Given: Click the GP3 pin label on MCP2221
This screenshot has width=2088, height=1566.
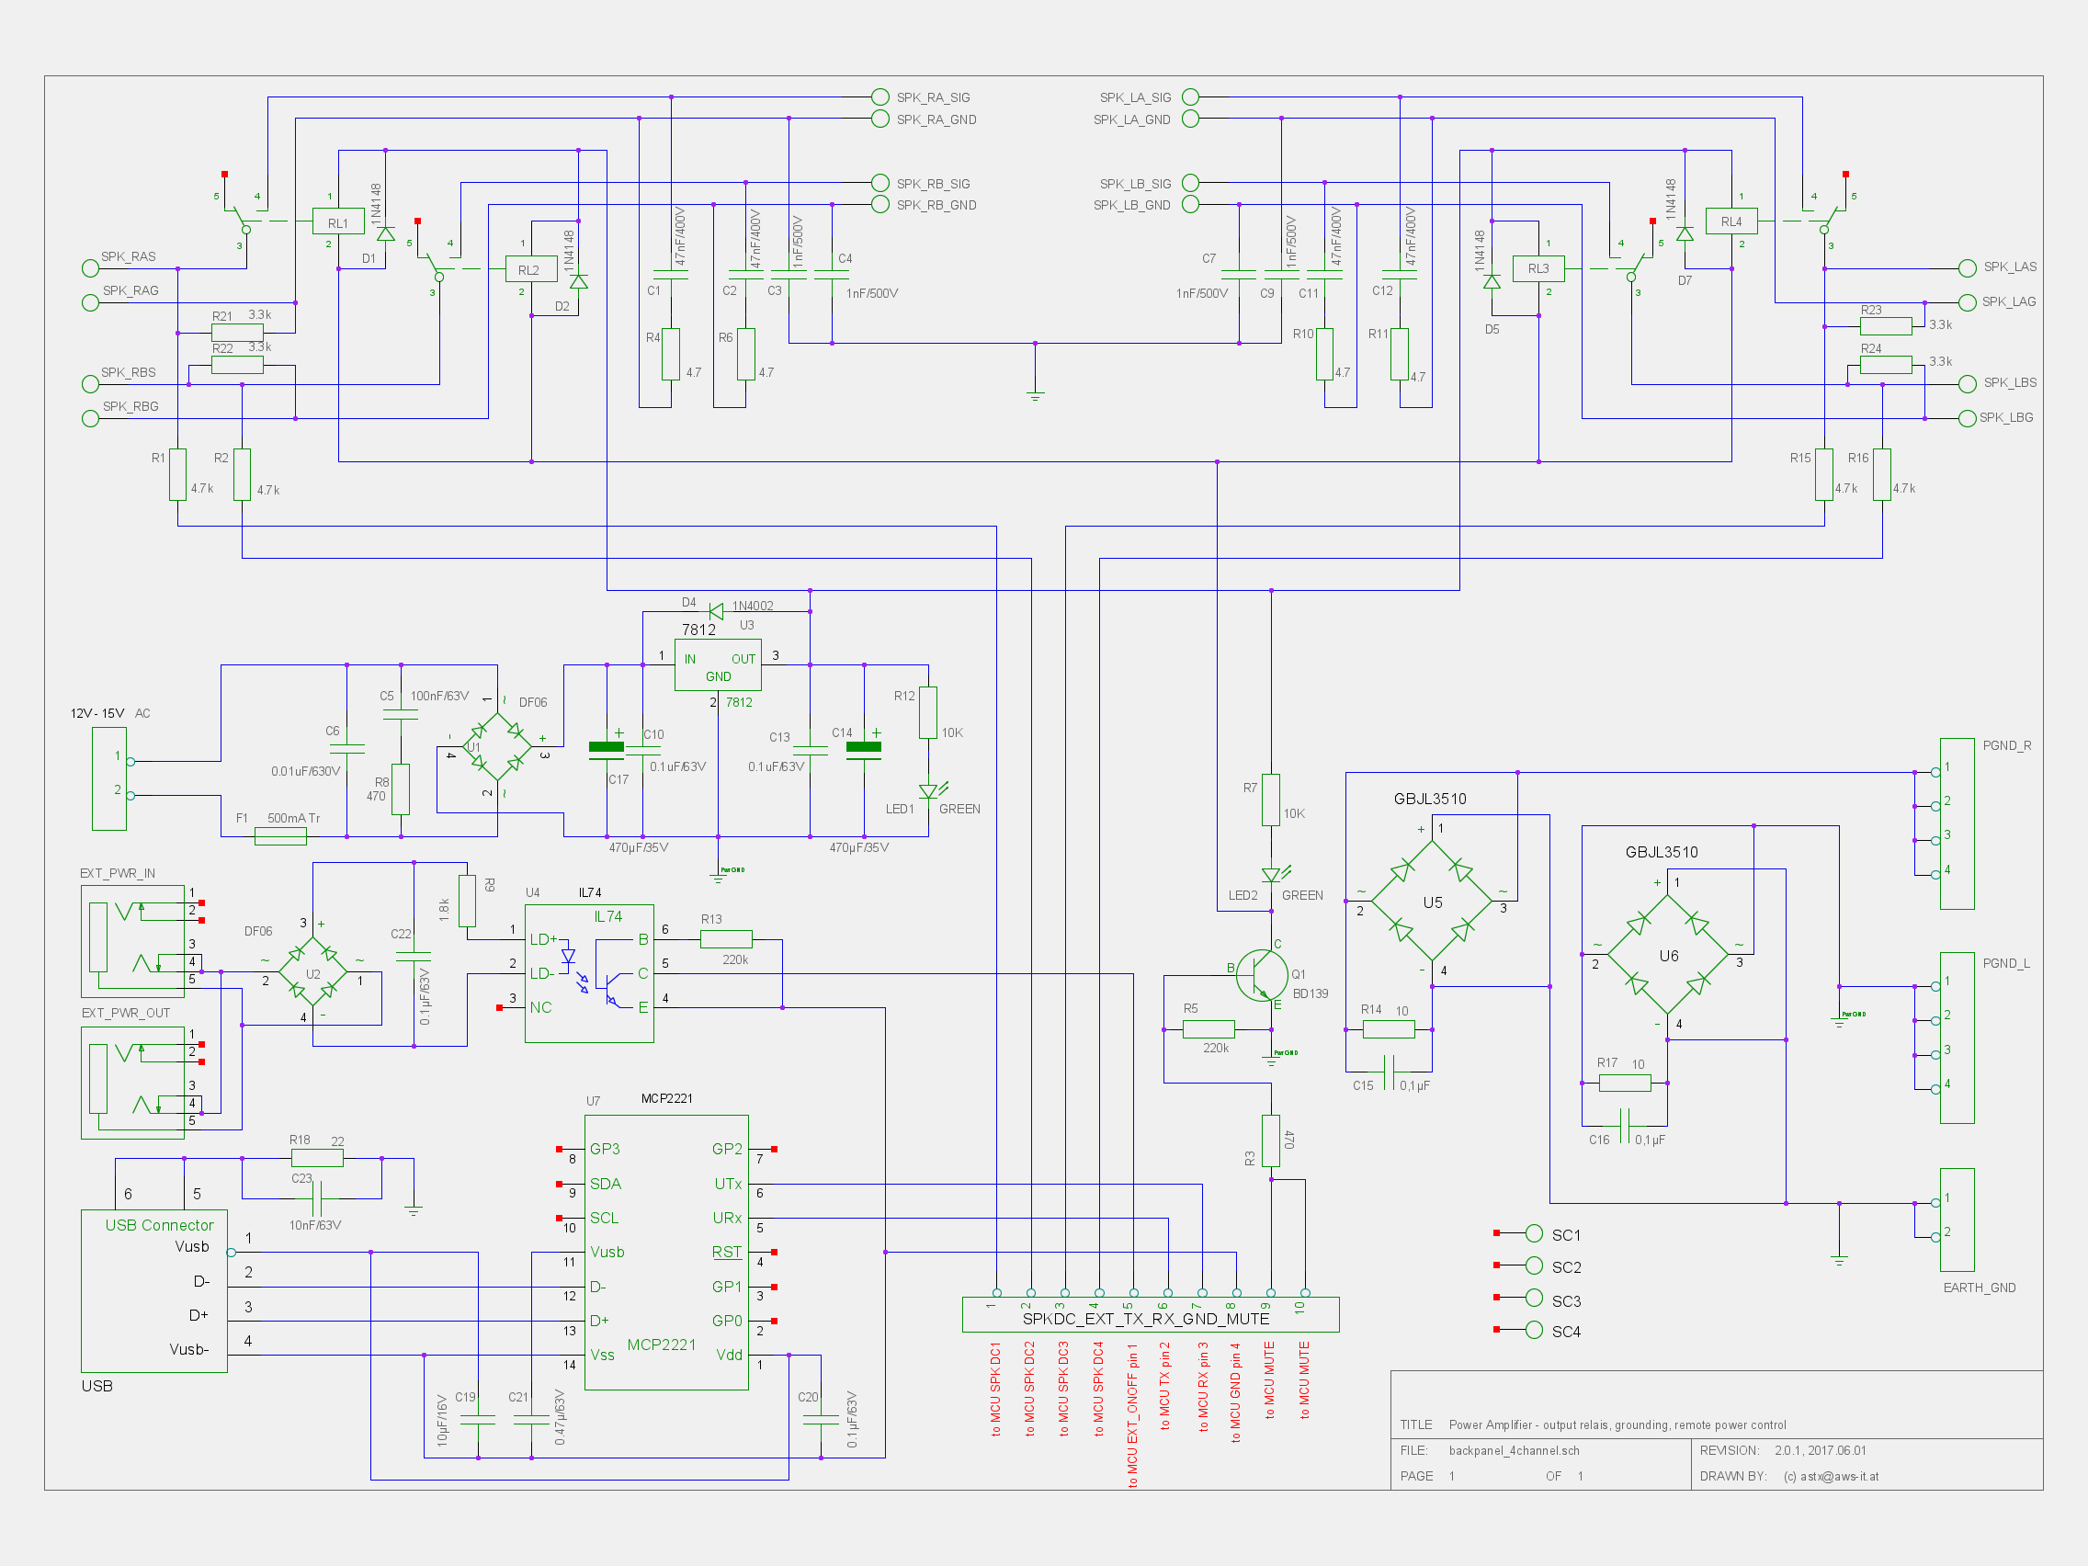Looking at the screenshot, I should [x=604, y=1149].
